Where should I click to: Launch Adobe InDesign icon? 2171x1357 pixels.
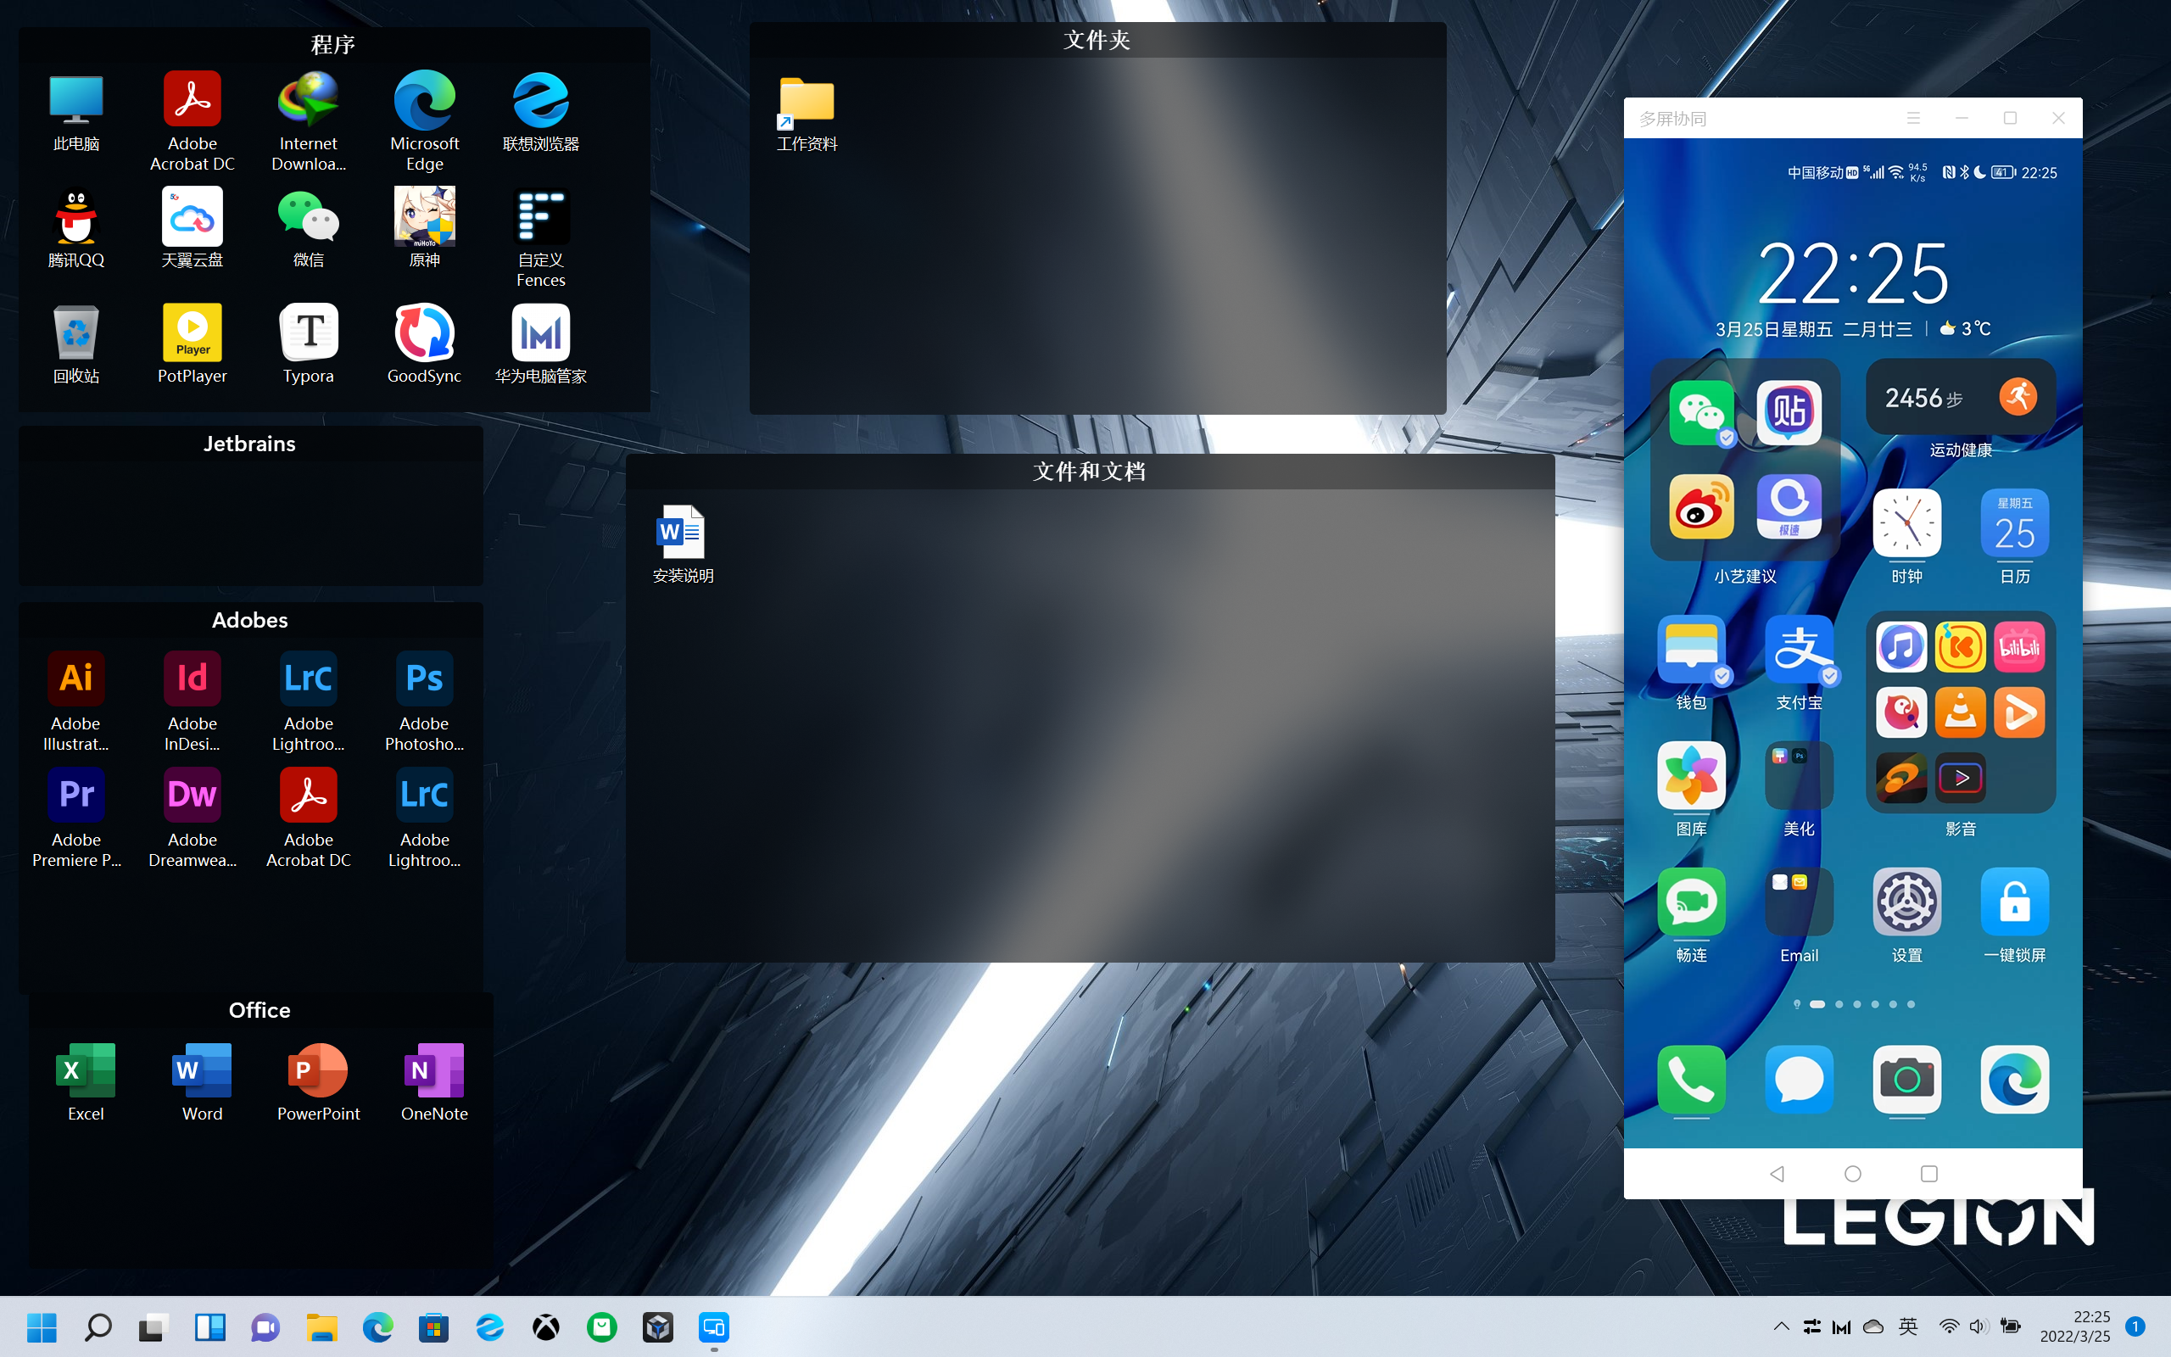[x=192, y=701]
